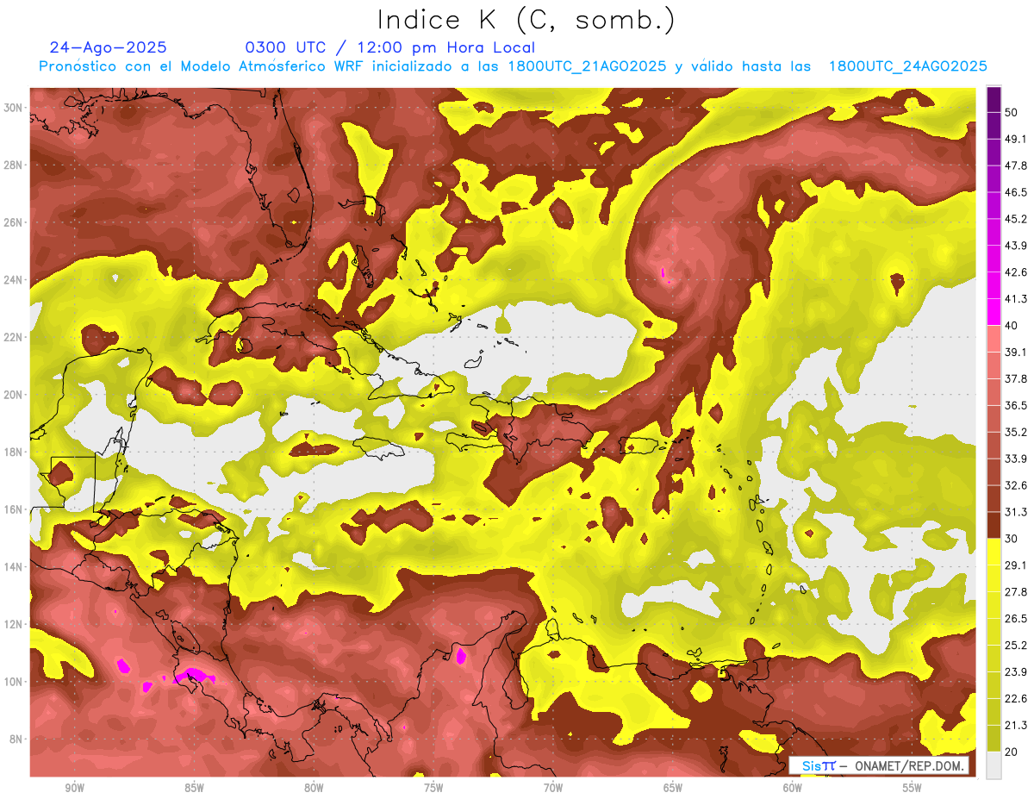Click the colorbar value 32.6
The height and width of the screenshot is (799, 1034).
click(x=1017, y=485)
